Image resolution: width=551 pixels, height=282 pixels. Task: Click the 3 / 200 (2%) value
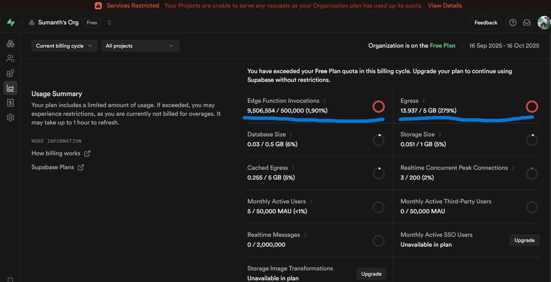pyautogui.click(x=417, y=178)
